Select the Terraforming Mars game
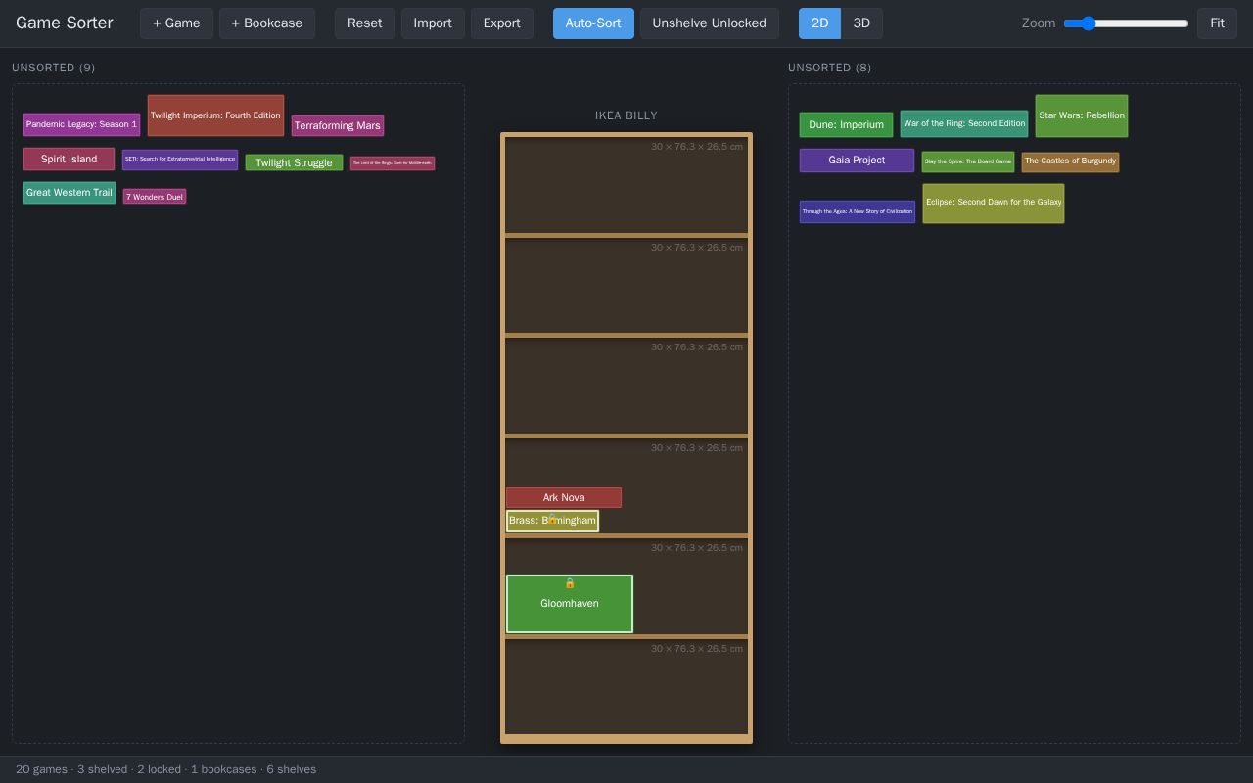Screen dimensions: 1253x783 [x=338, y=125]
